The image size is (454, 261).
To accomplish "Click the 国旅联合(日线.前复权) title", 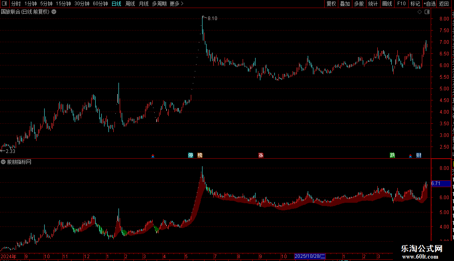I will click(25, 12).
